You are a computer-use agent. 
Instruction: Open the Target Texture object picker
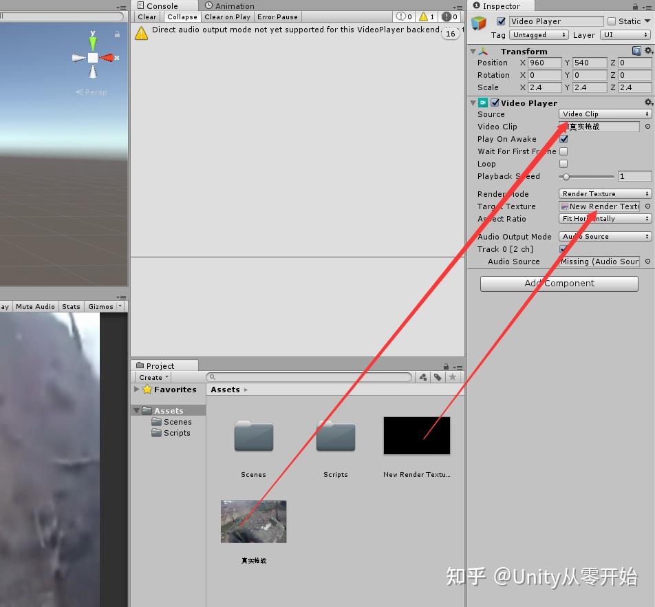[647, 206]
